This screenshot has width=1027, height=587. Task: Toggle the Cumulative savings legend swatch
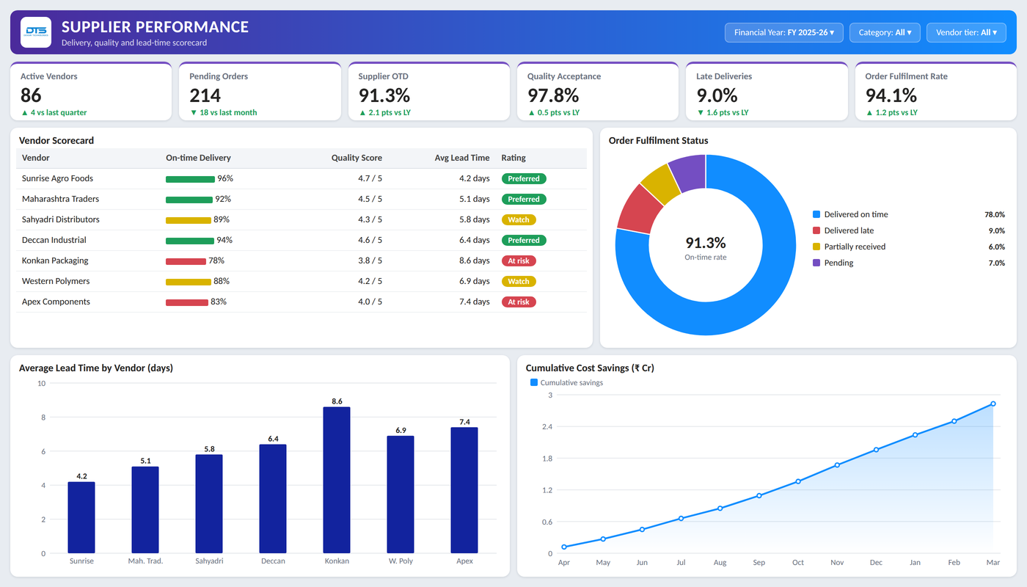[534, 382]
